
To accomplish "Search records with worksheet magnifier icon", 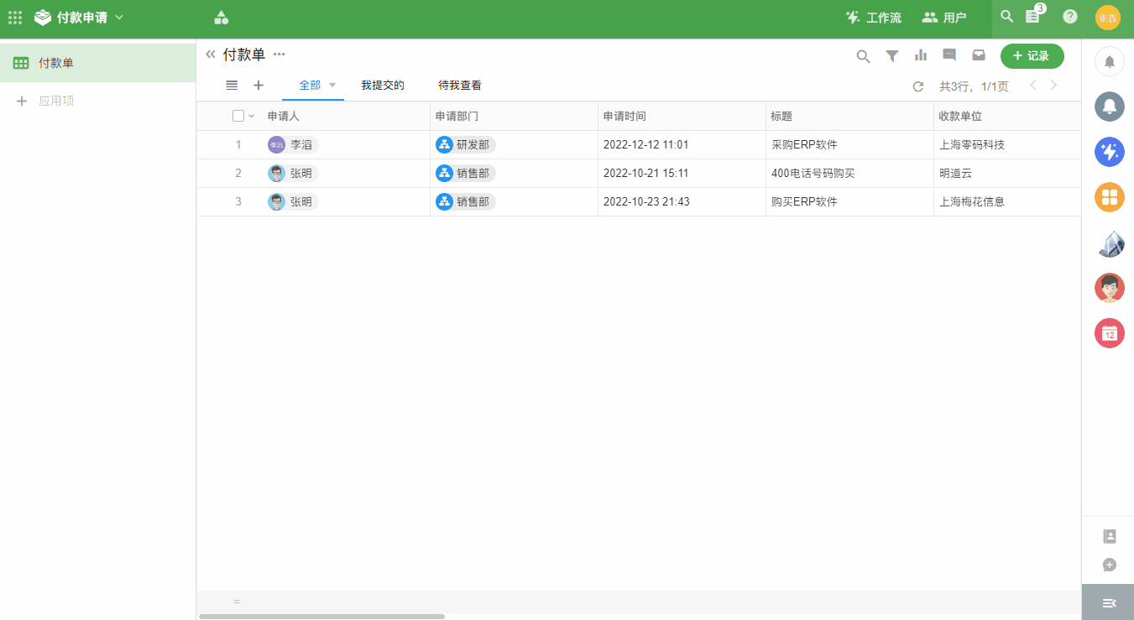I will [863, 56].
